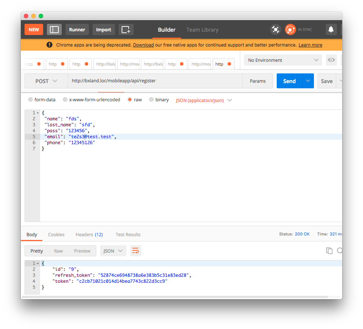Open the POST method dropdown
363x329 pixels.
46,81
